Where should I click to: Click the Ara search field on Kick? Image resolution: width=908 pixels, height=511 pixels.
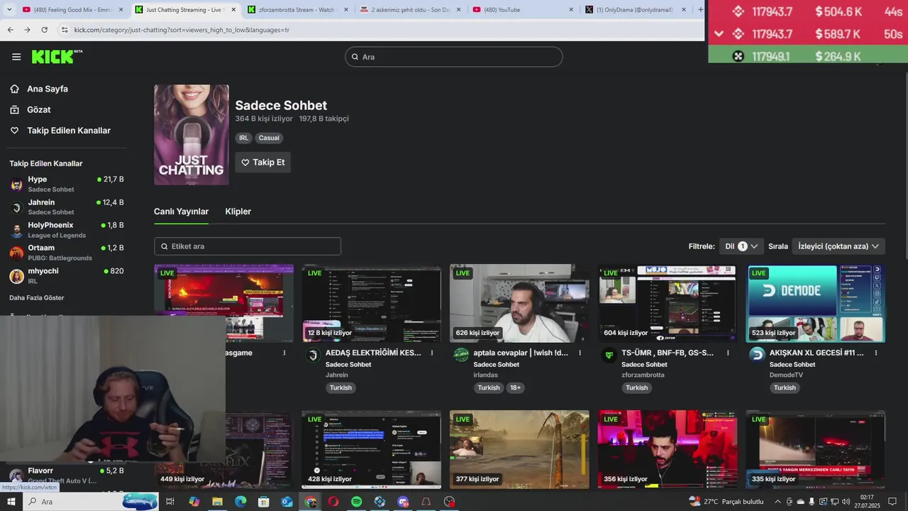click(454, 57)
